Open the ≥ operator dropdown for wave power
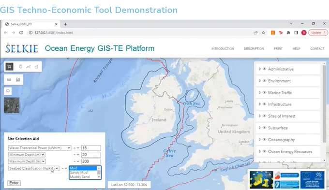Viewport: 329px width, 190px height. pos(76,148)
